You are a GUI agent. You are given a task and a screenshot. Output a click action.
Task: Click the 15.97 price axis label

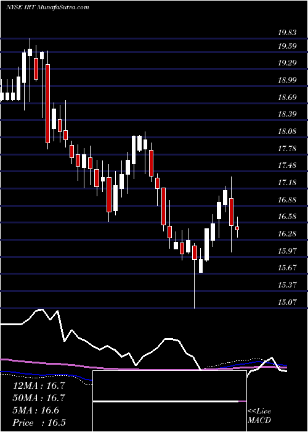tap(287, 251)
